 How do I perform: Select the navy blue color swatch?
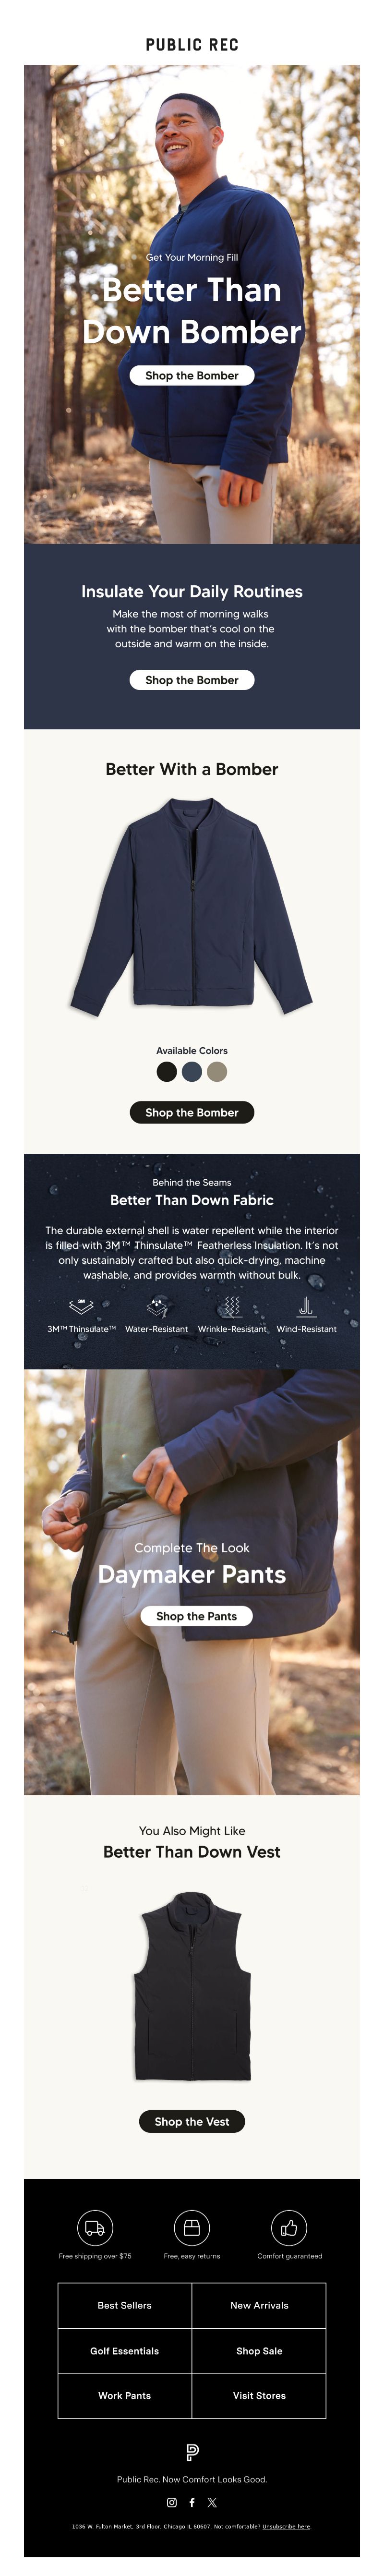[x=192, y=1071]
